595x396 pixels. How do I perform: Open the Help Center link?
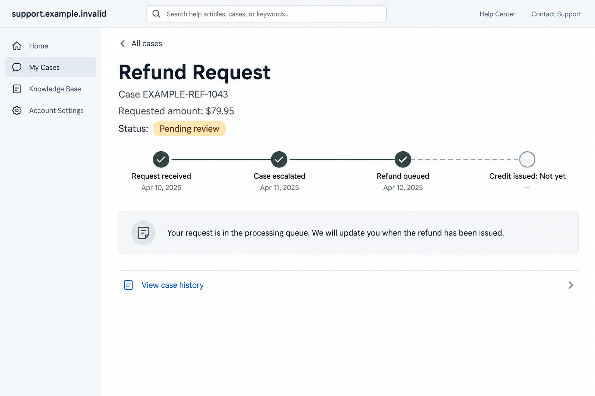point(497,14)
